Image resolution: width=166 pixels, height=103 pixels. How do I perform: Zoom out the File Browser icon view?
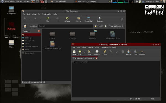click(96, 26)
